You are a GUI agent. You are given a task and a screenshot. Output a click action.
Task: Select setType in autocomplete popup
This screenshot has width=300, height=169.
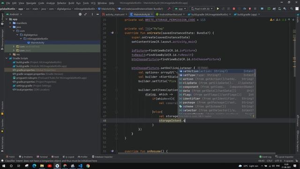pos(217,75)
